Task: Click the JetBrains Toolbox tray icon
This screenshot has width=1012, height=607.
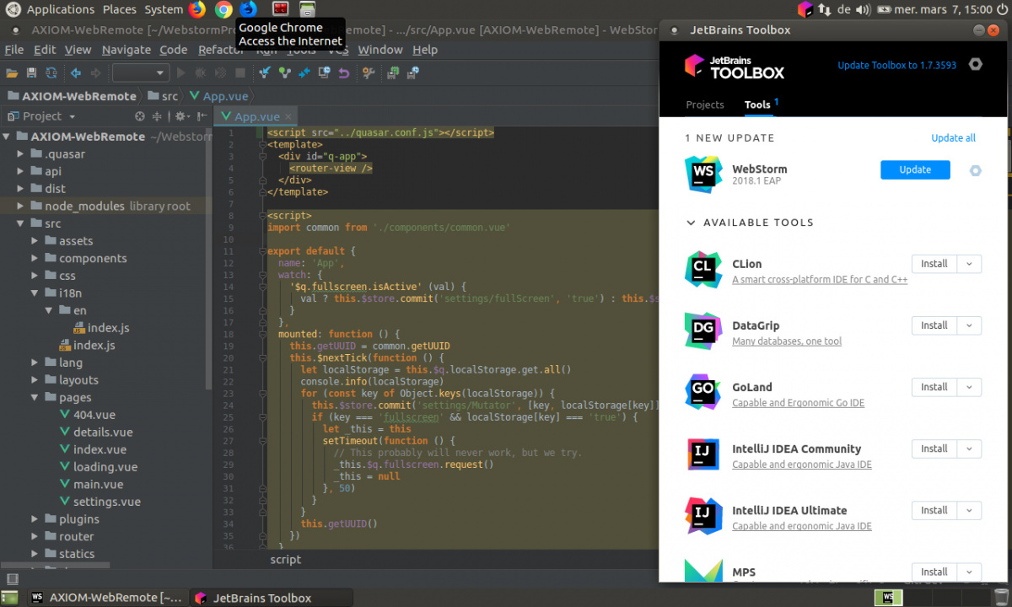Action: 805,9
